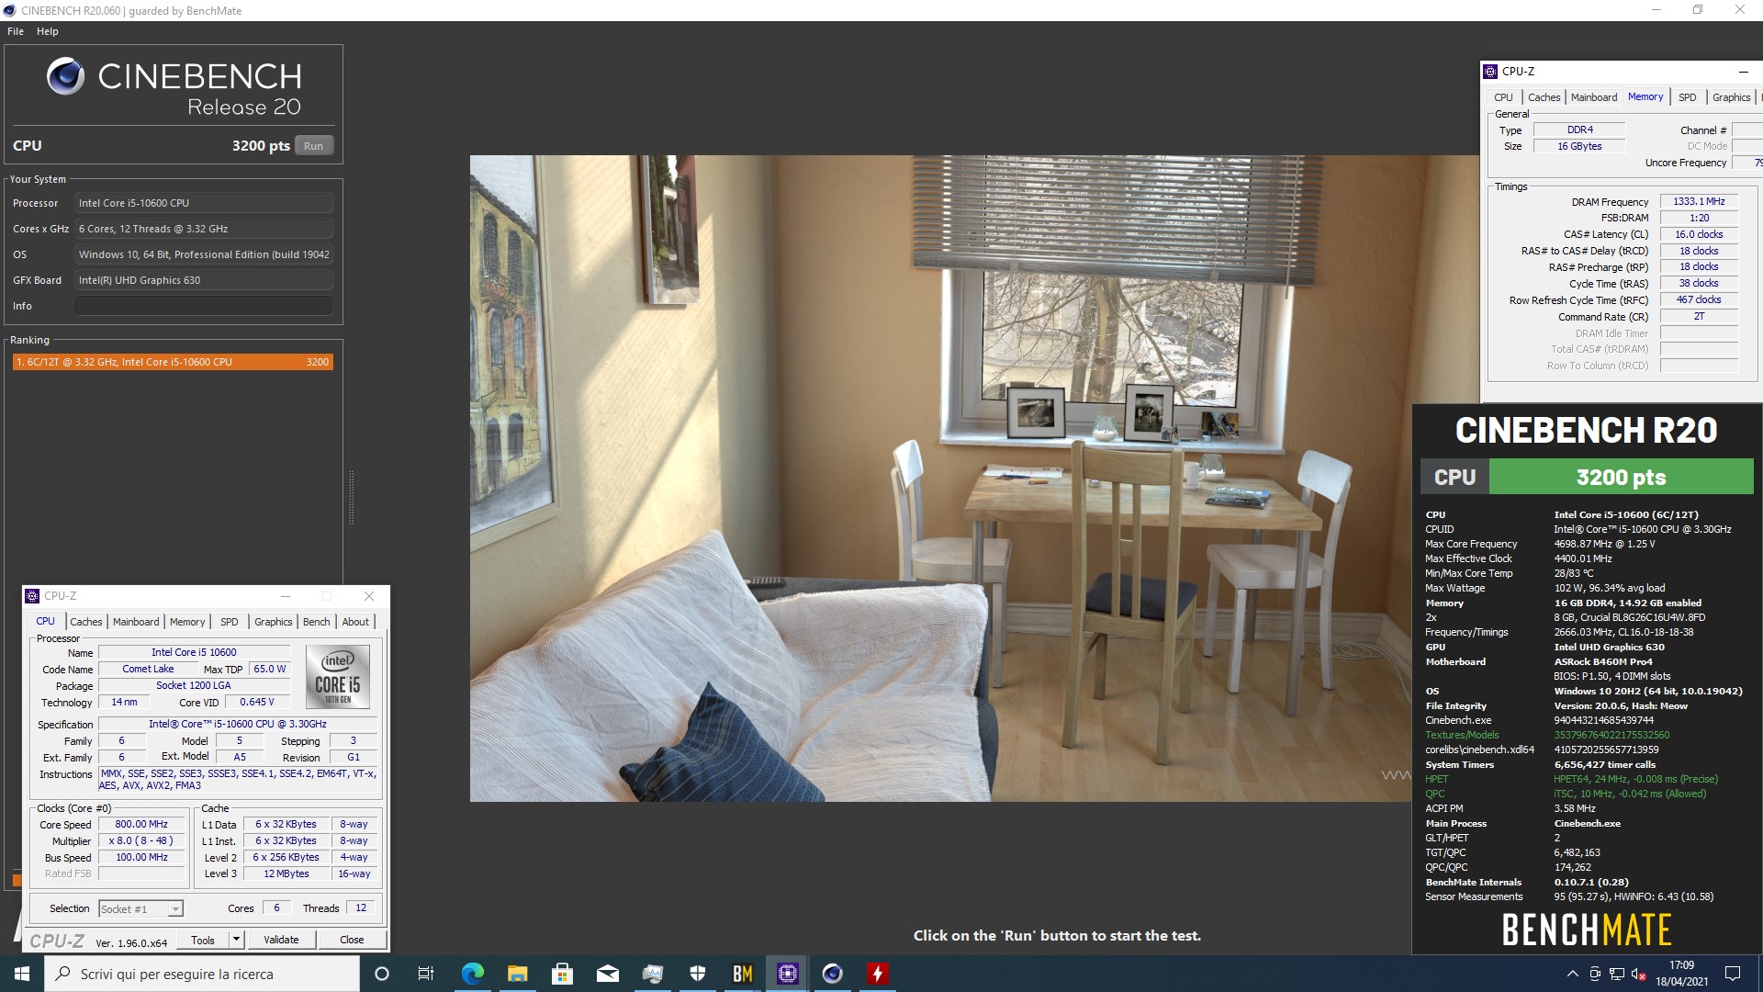Click the BENCHMATE logo at panel bottom
This screenshot has width=1763, height=992.
(1587, 930)
